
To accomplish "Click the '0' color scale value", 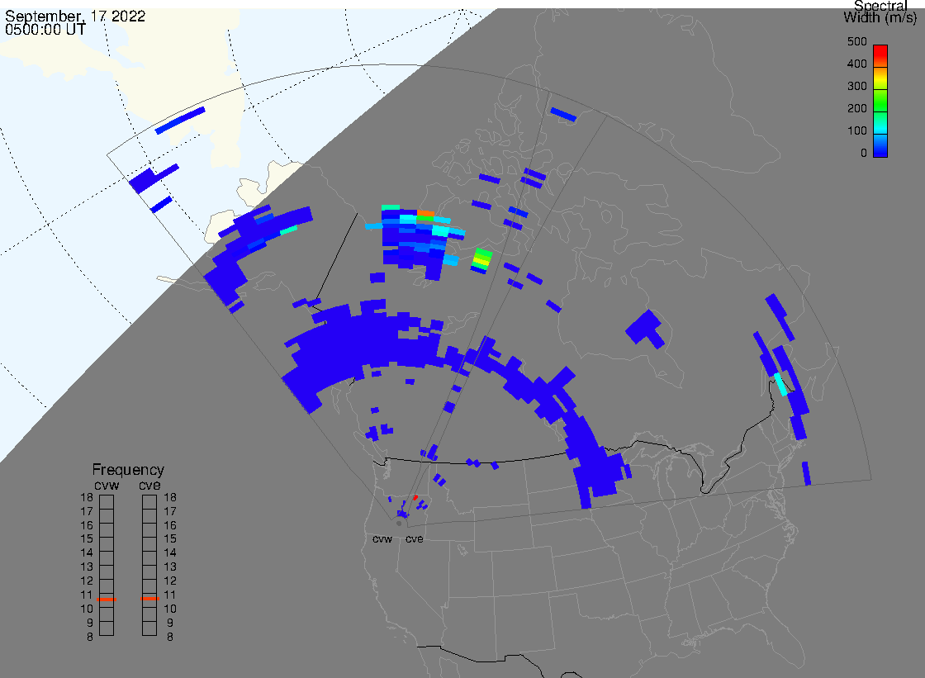I will pos(864,154).
